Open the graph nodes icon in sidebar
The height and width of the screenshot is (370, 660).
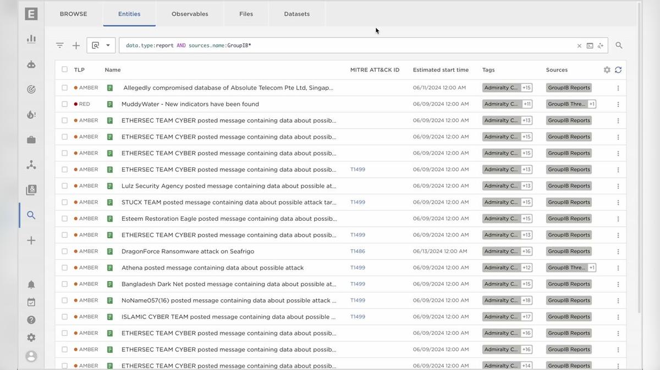click(31, 165)
